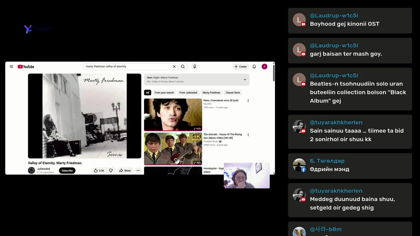The height and width of the screenshot is (236, 420).
Task: Activate voice search microphone icon
Action: (x=195, y=67)
